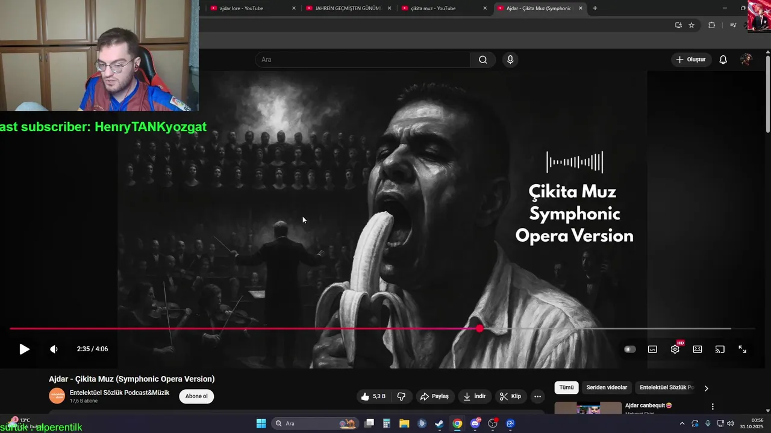Switch to the 'çikita muz - YouTube' tab
This screenshot has height=433, width=771.
[443, 8]
